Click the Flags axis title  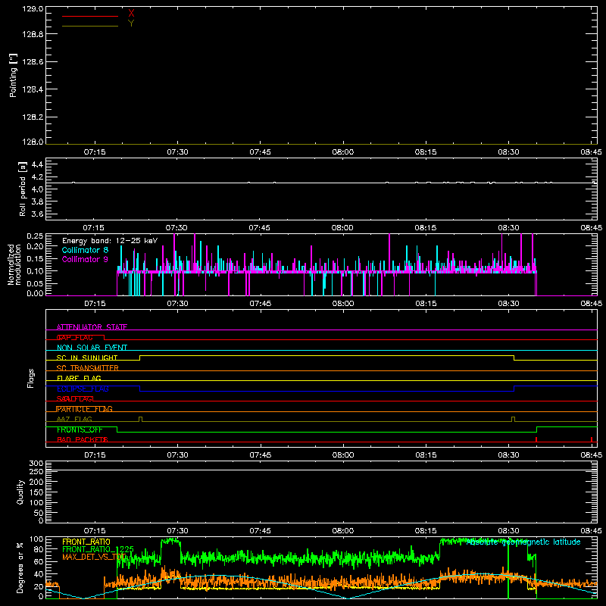(x=31, y=378)
